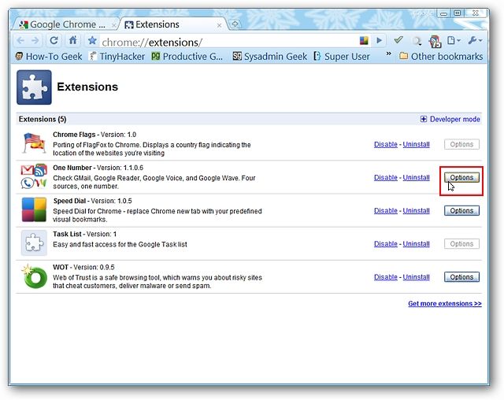
Task: Select 'Chrome Flags - Version: 1.0' text
Action: [x=94, y=135]
